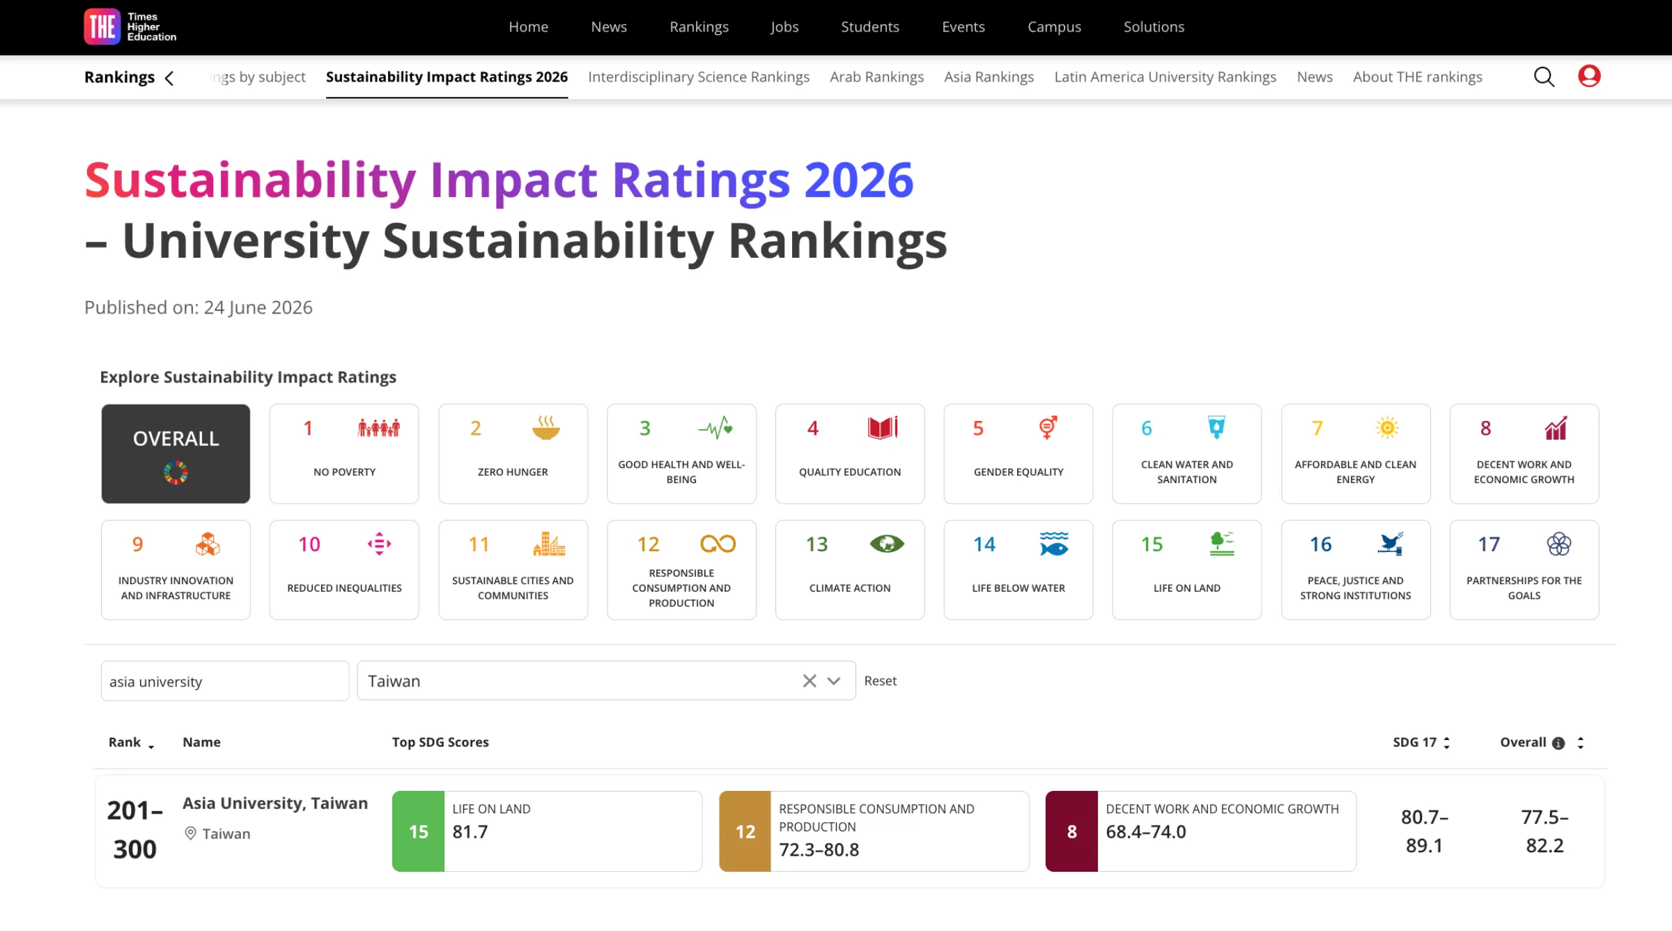Choose SDG 12 Responsible Consumption tile
1672x931 pixels.
point(681,570)
